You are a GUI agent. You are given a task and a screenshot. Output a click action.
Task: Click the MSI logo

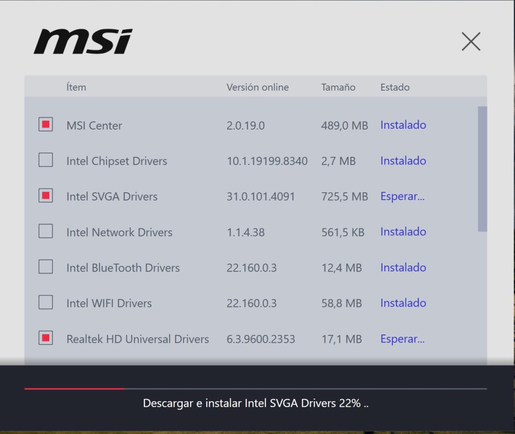click(83, 41)
